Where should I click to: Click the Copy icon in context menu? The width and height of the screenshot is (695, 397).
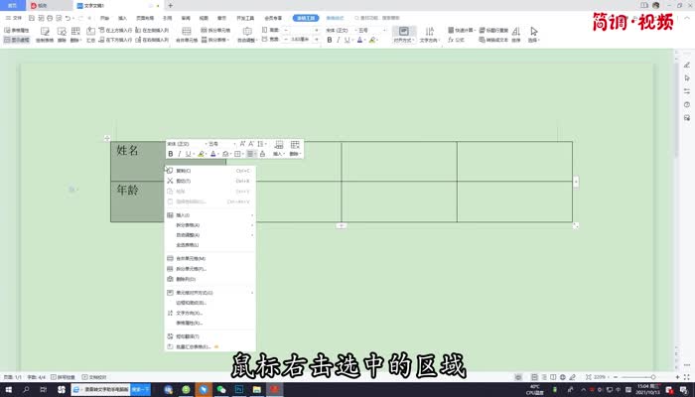170,171
